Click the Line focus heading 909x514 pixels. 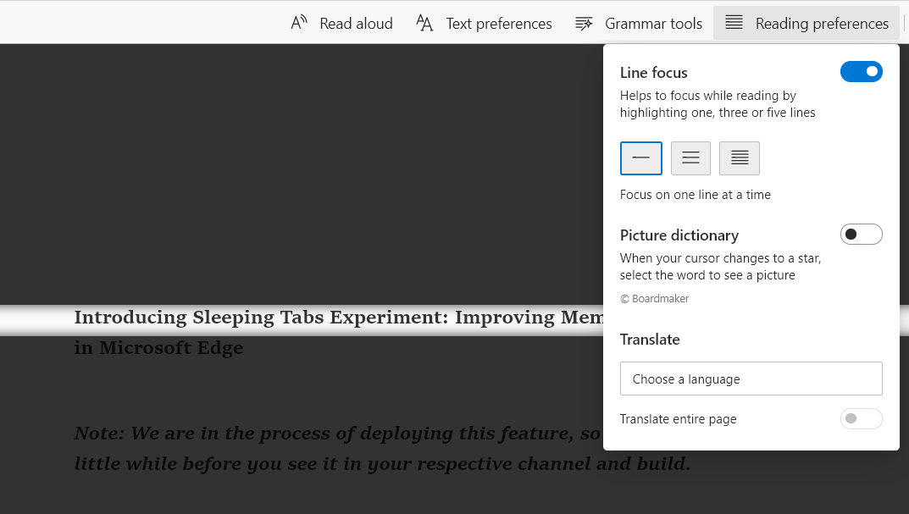(x=653, y=73)
